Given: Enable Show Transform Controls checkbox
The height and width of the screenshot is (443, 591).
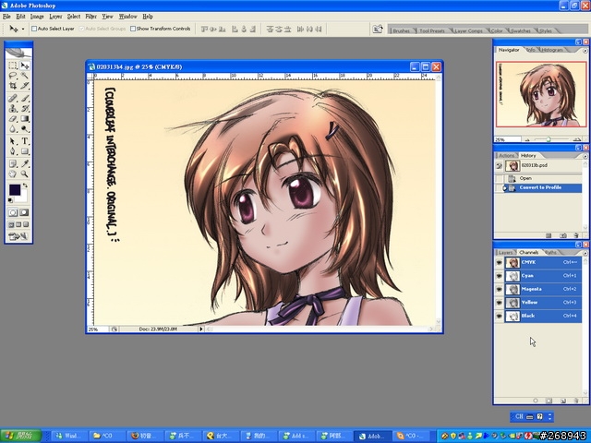Looking at the screenshot, I should (x=133, y=29).
